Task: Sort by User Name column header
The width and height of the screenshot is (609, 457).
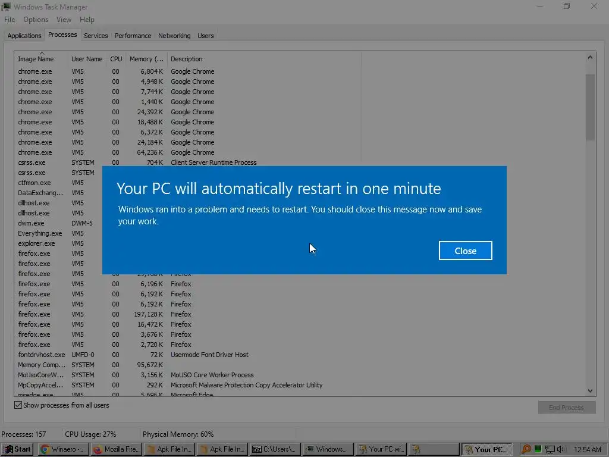Action: click(87, 59)
